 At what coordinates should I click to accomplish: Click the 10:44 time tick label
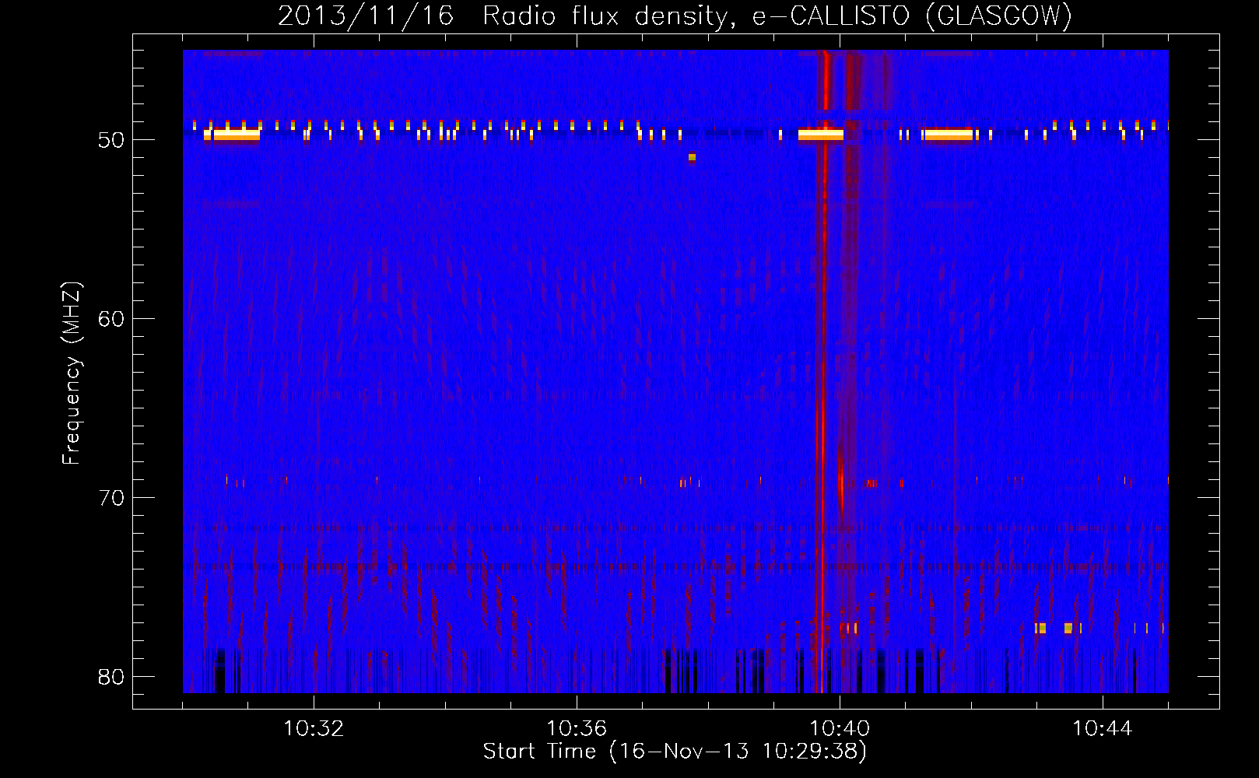point(1102,729)
